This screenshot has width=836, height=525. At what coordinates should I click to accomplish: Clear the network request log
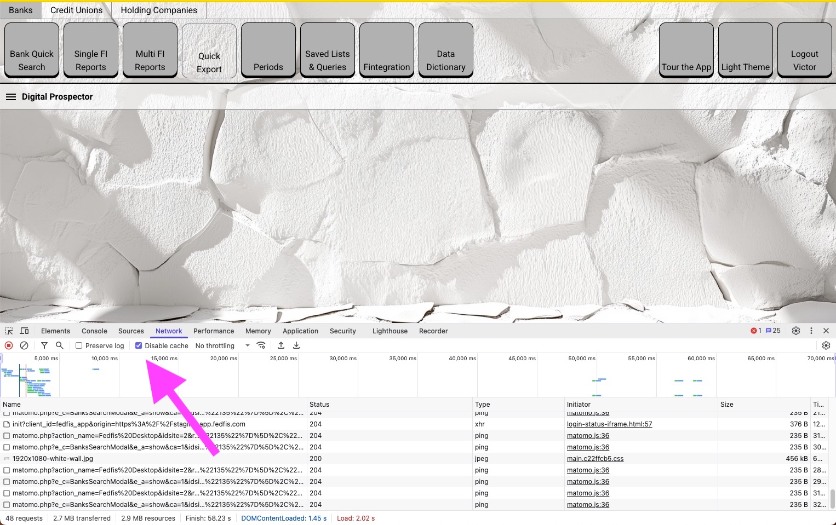click(x=24, y=345)
